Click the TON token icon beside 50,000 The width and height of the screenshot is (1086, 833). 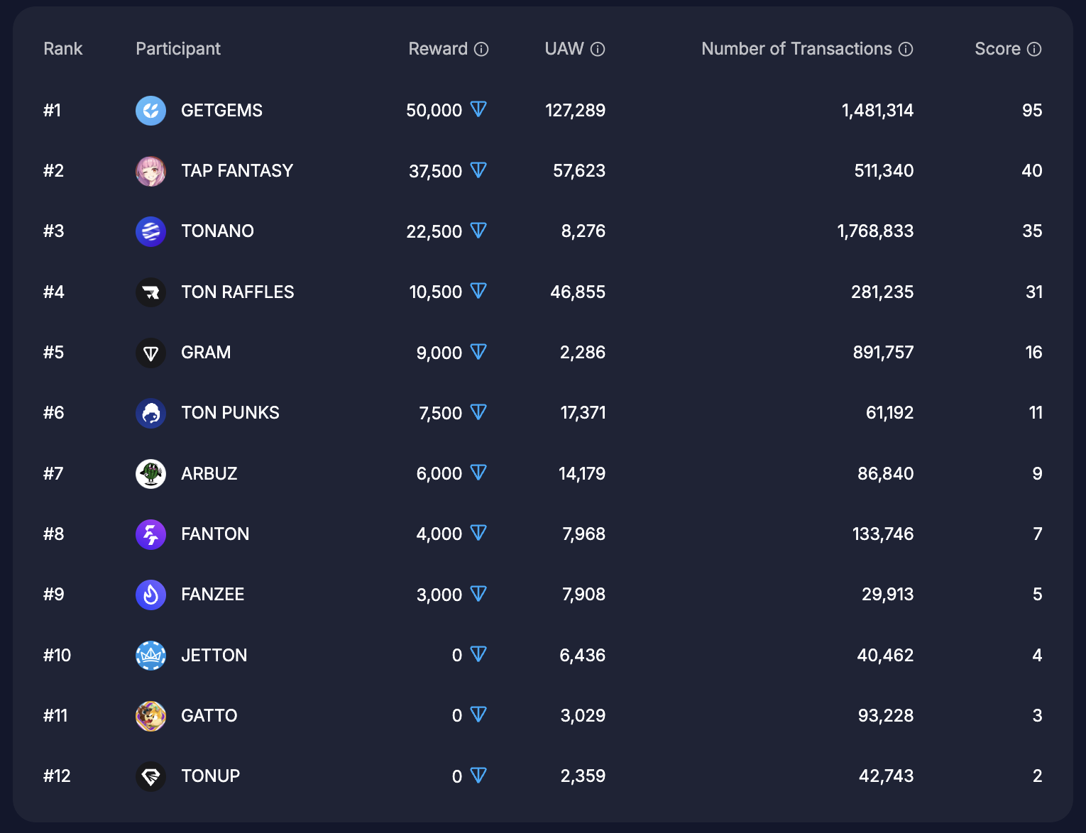[478, 109]
